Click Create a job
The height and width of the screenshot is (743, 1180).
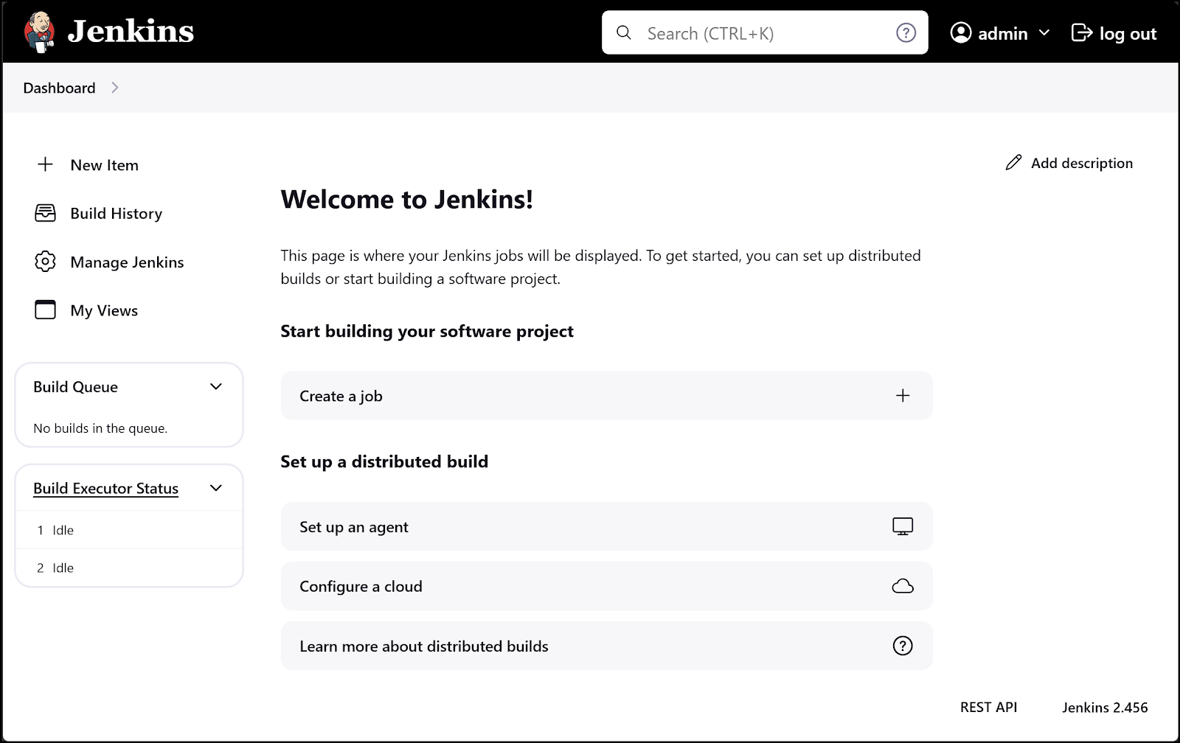(606, 396)
